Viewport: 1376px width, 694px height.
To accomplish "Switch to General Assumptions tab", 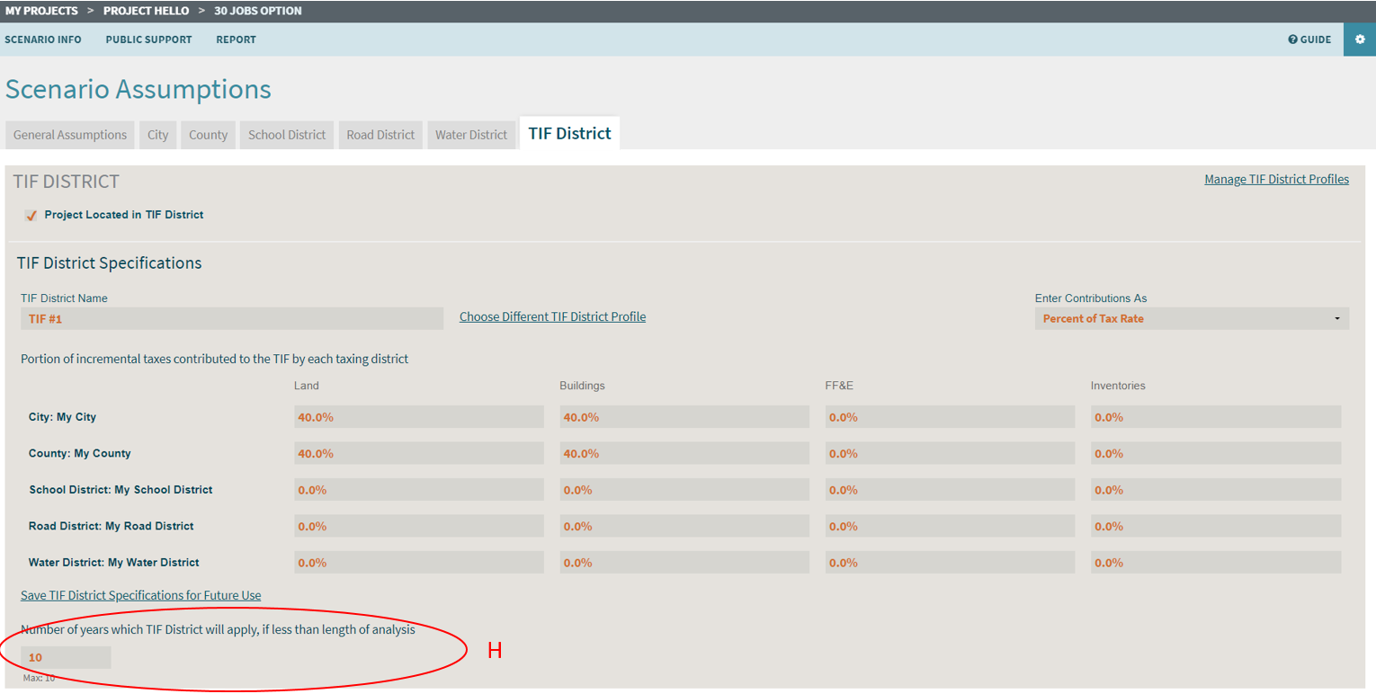I will pyautogui.click(x=70, y=135).
